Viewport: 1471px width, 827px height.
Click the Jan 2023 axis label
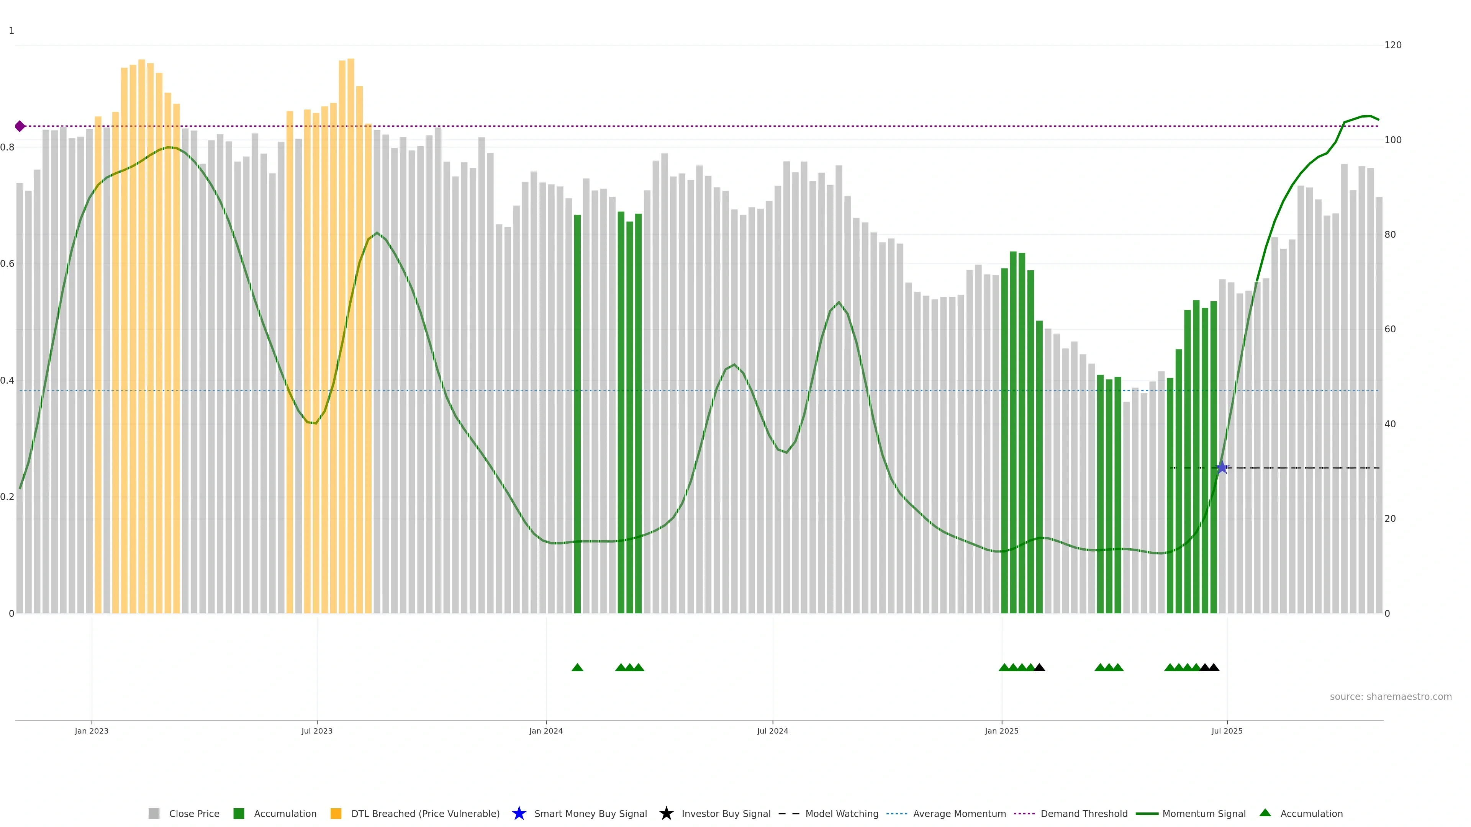(x=92, y=731)
